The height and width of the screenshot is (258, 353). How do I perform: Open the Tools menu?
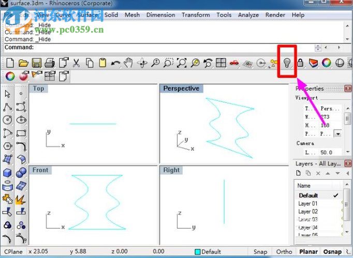coord(224,15)
